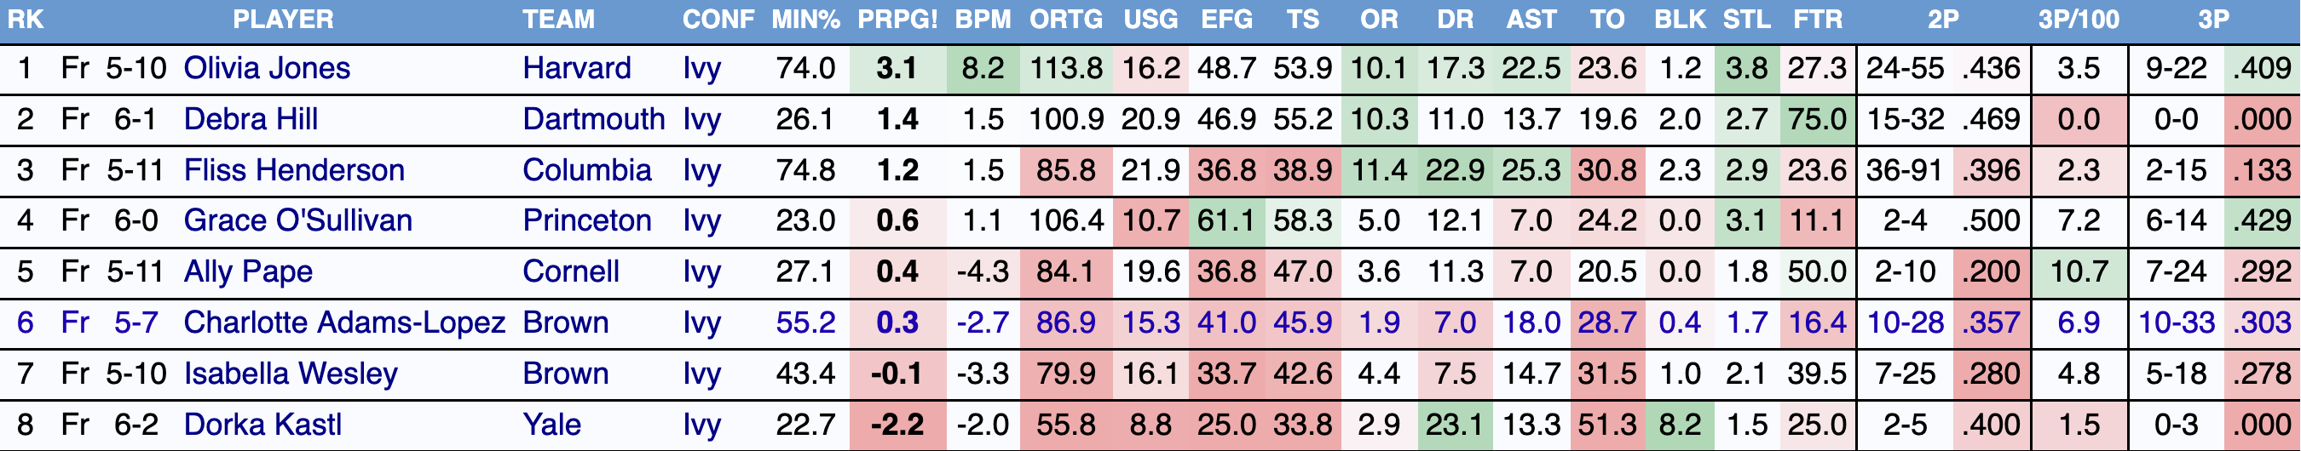Sort by the BPM column header
Viewport: 2301px width, 451px height.
pos(983,20)
